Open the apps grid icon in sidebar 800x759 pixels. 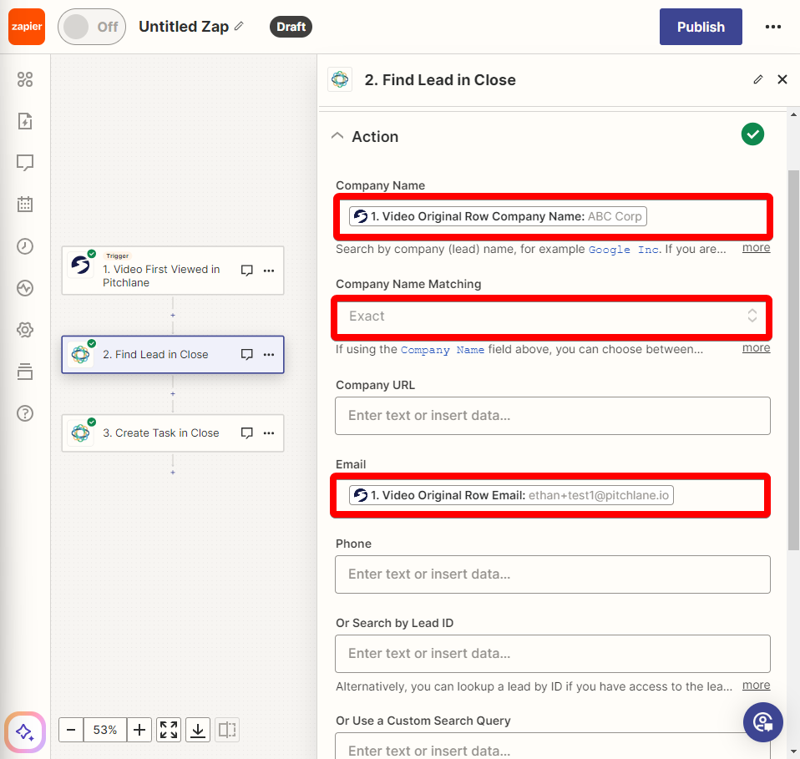[25, 79]
